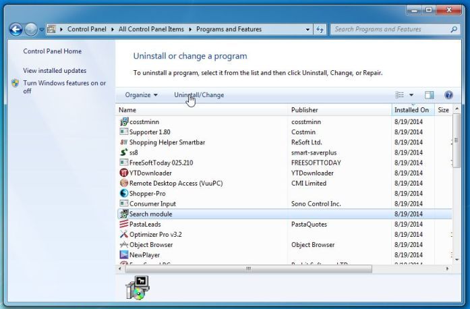The width and height of the screenshot is (470, 309).
Task: Open Control Panel Home link
Action: (52, 51)
